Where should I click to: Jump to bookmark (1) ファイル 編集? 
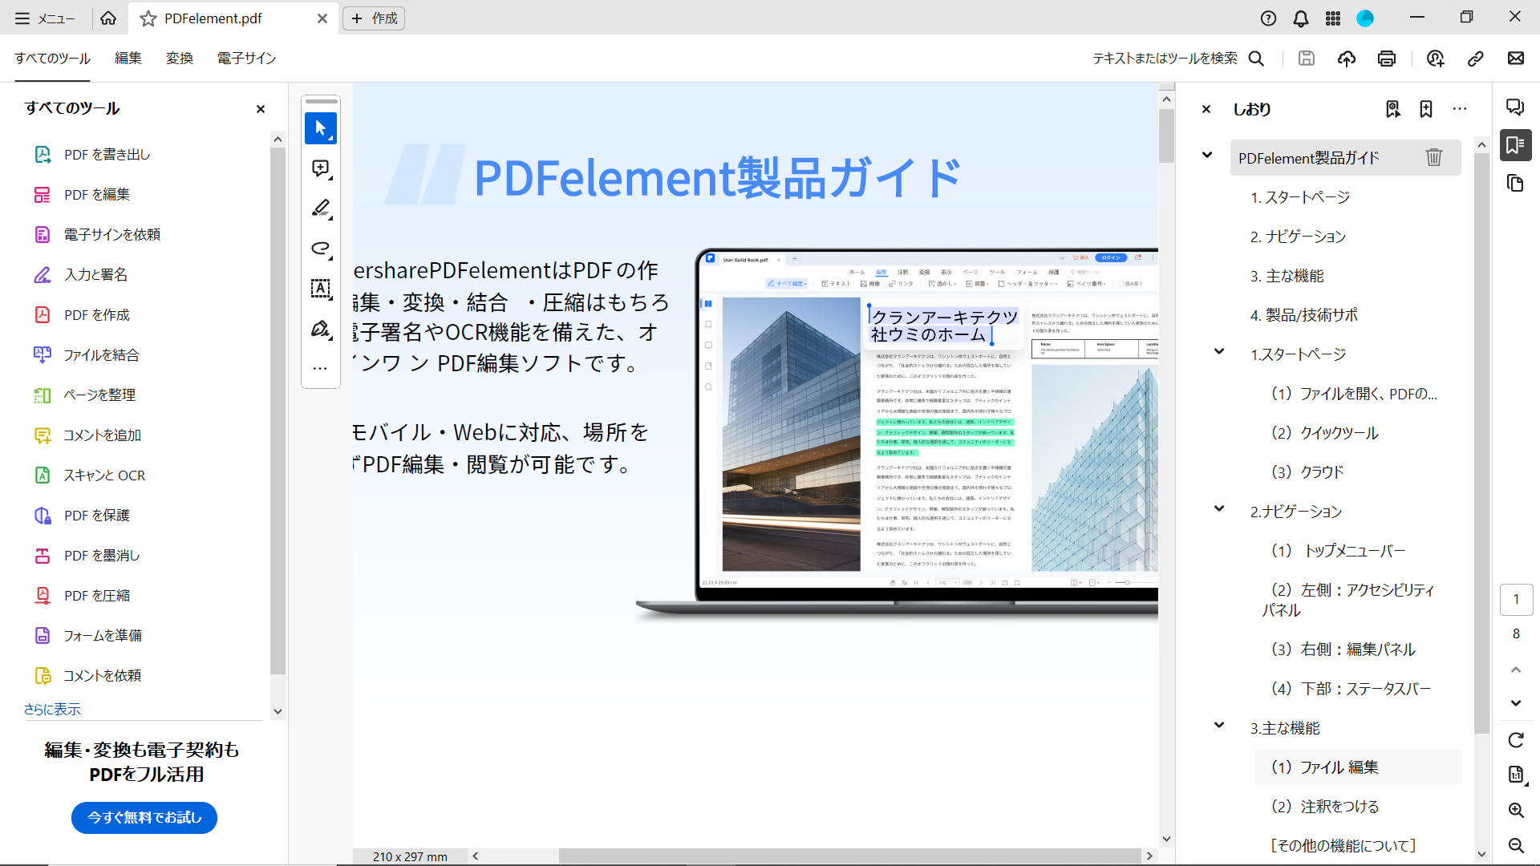(1325, 767)
